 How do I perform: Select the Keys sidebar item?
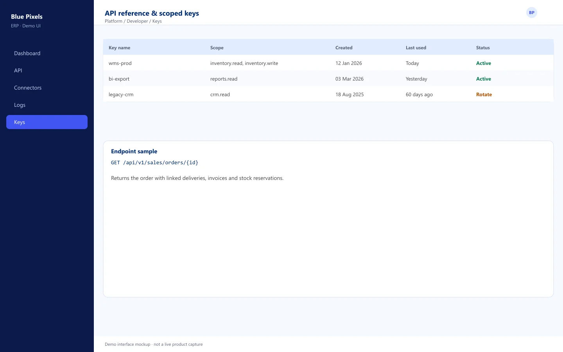pos(47,122)
